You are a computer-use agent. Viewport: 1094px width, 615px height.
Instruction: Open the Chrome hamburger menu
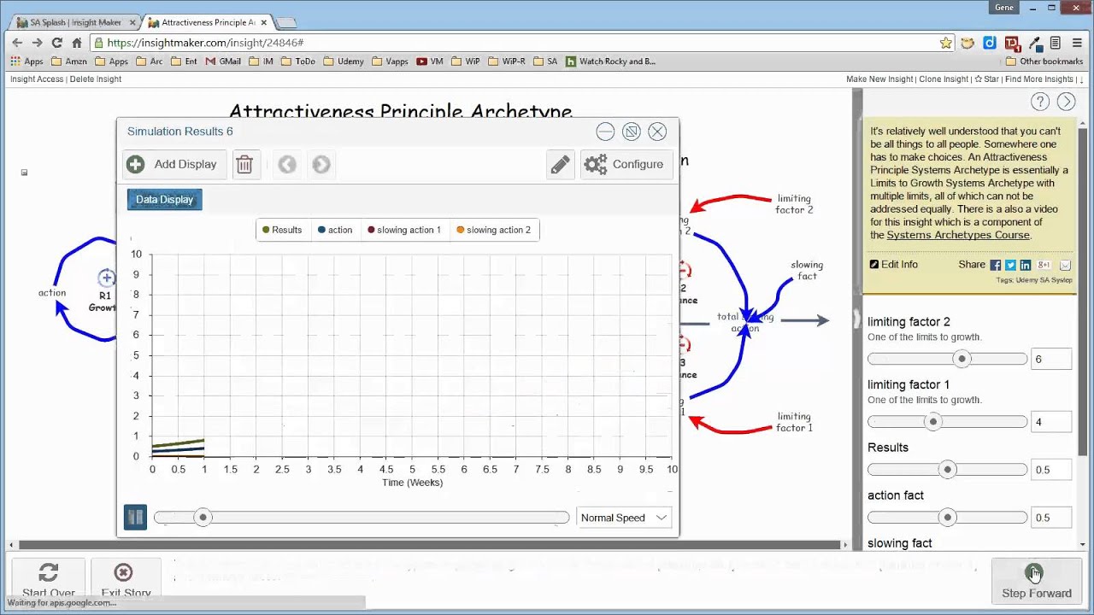[1078, 43]
